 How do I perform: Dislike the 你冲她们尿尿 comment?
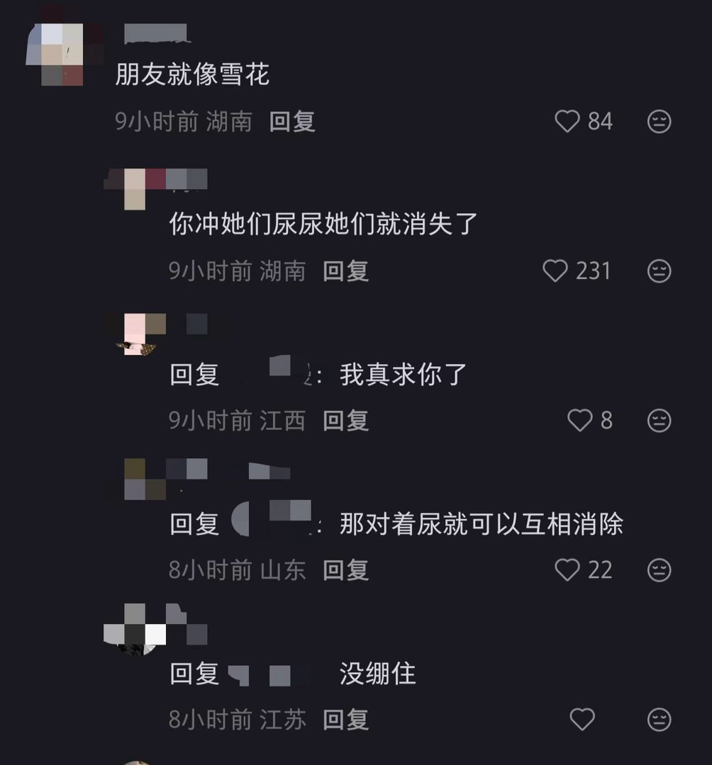point(660,271)
